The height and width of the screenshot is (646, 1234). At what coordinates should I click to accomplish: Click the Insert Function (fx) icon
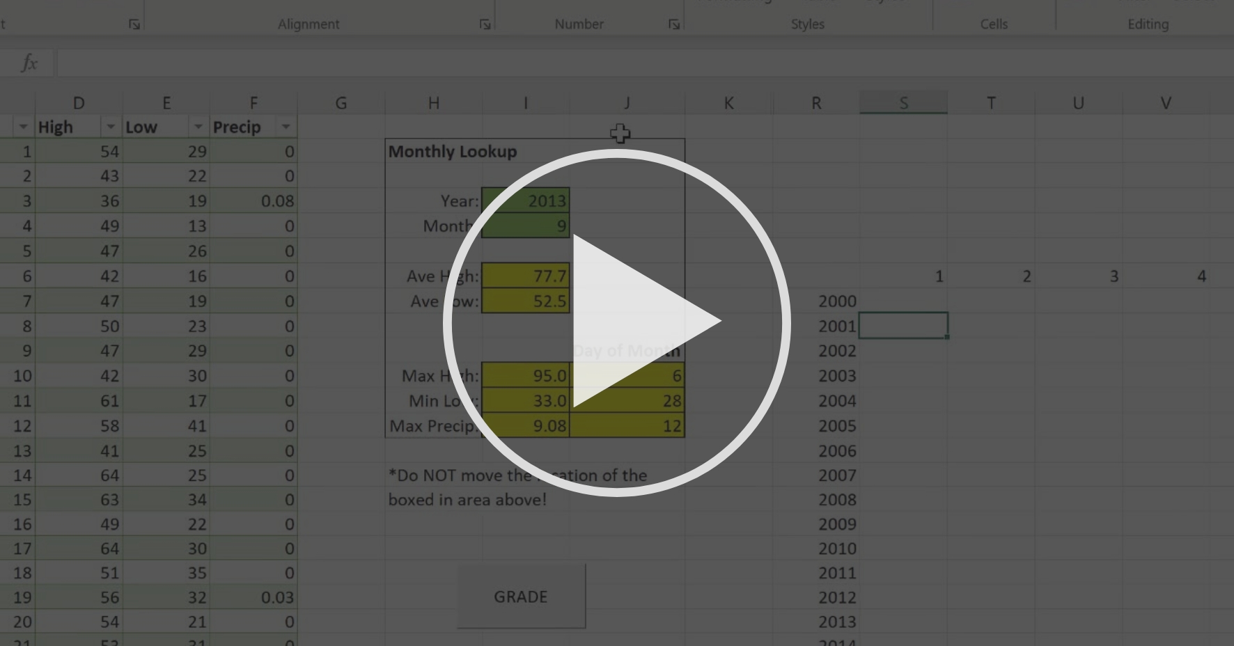28,62
